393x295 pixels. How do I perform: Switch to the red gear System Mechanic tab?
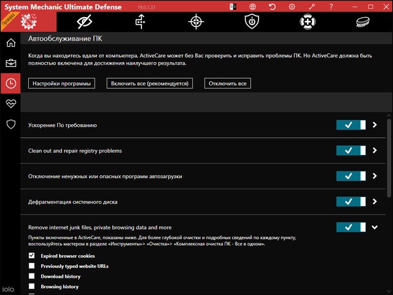pos(28,22)
